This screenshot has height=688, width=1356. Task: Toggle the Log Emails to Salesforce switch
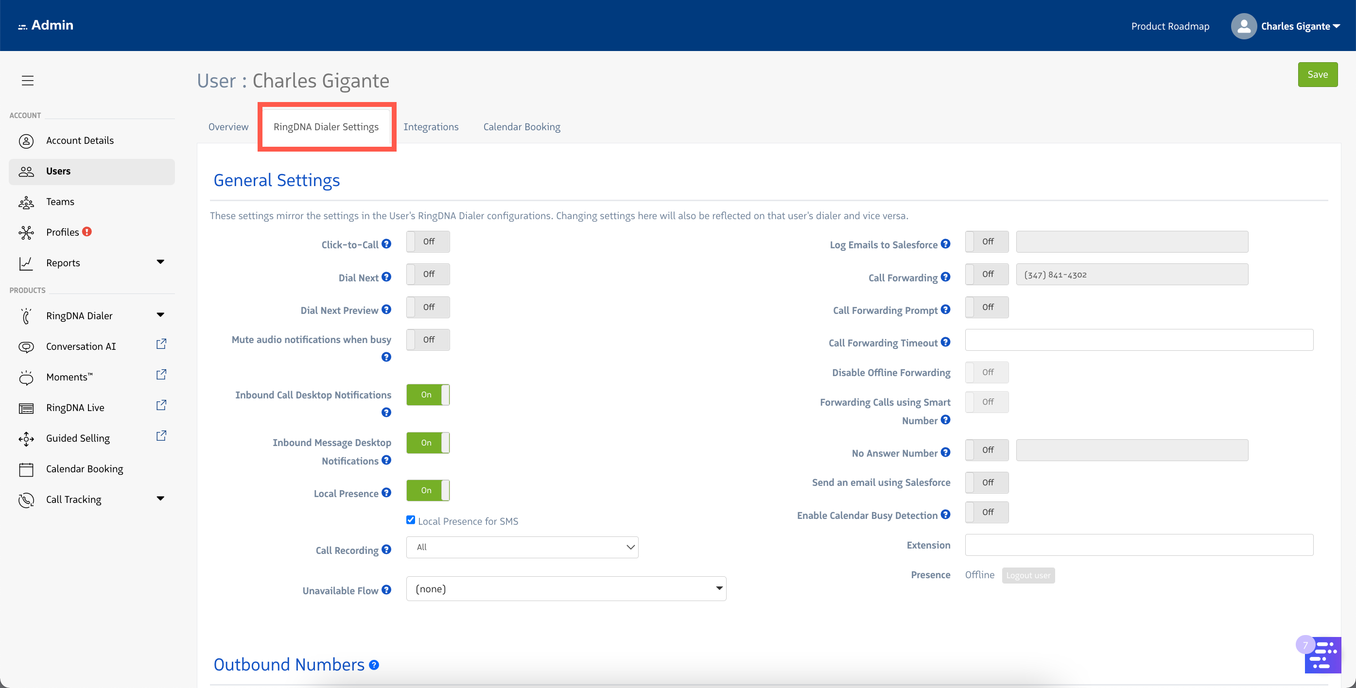987,241
